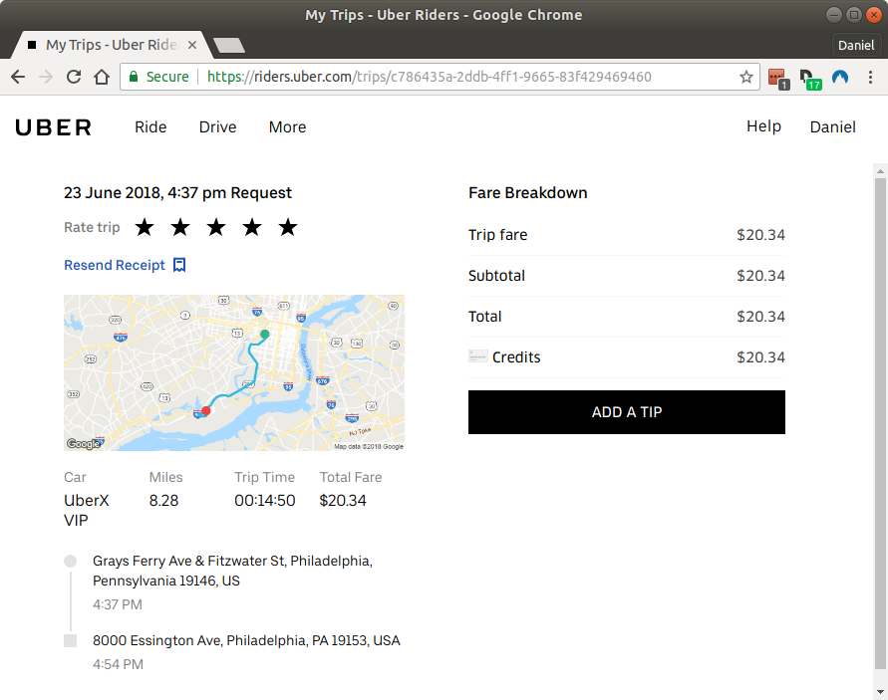Rate the trip four stars
Screen dimensions: 888x700
(252, 227)
